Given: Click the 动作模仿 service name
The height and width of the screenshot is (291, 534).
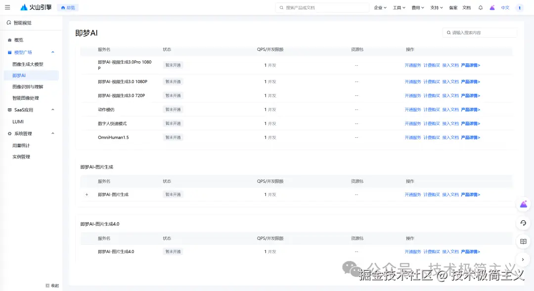Looking at the screenshot, I should pos(106,110).
